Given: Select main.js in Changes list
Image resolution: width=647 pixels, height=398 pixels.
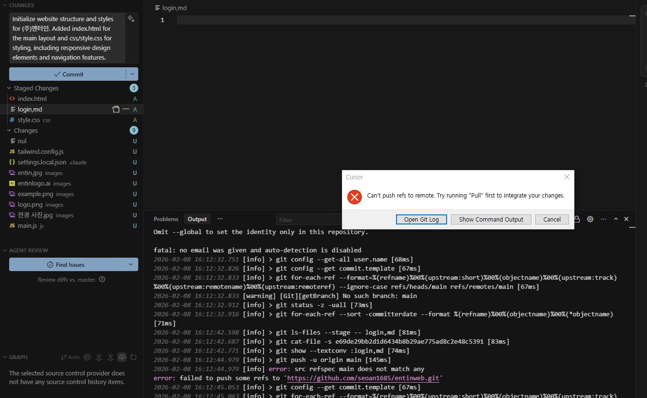Looking at the screenshot, I should pyautogui.click(x=72, y=225).
